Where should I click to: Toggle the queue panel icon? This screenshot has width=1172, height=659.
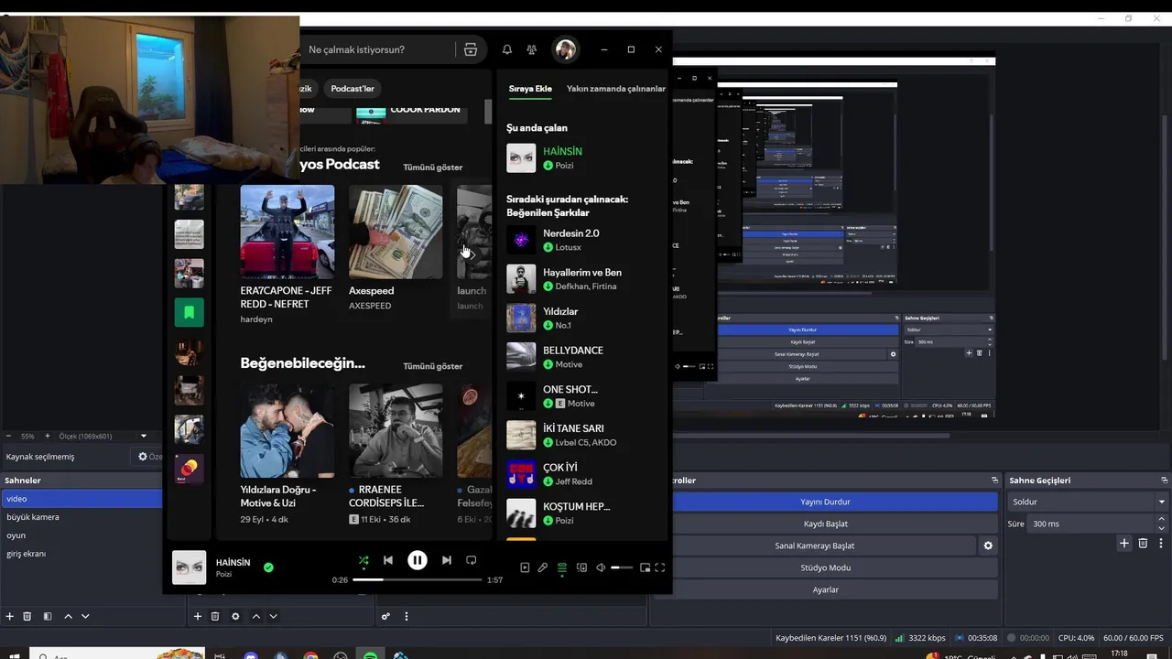[562, 567]
